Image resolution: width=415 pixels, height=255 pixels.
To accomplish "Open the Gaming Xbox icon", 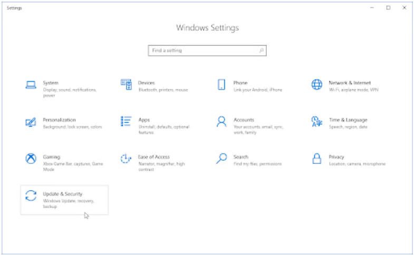I will coord(31,159).
